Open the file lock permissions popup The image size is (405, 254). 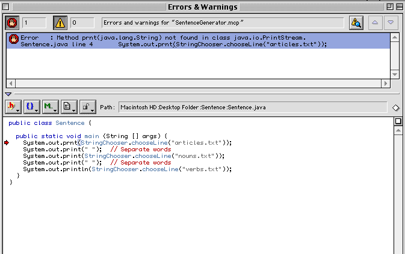pyautogui.click(x=88, y=107)
